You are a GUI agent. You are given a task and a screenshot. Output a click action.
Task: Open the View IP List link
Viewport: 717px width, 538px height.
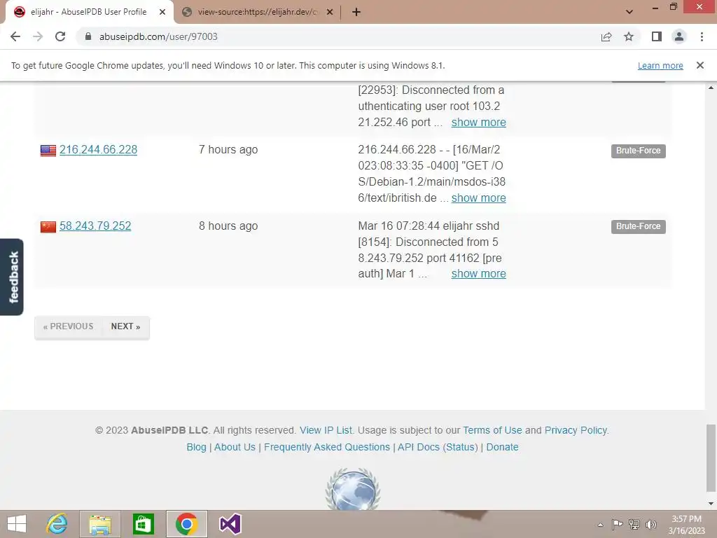[x=326, y=431]
